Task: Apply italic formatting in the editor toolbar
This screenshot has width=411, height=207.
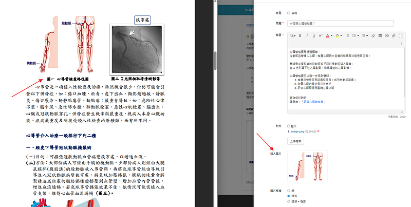Action: pos(307,35)
